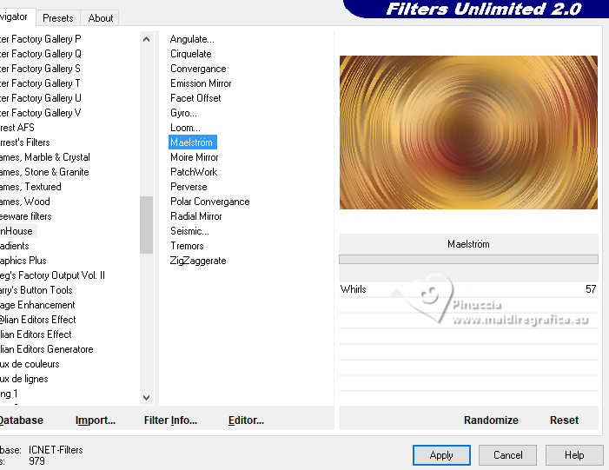Select @lian Editors Effect category
Viewport: 609px width, 470px height.
[37, 320]
